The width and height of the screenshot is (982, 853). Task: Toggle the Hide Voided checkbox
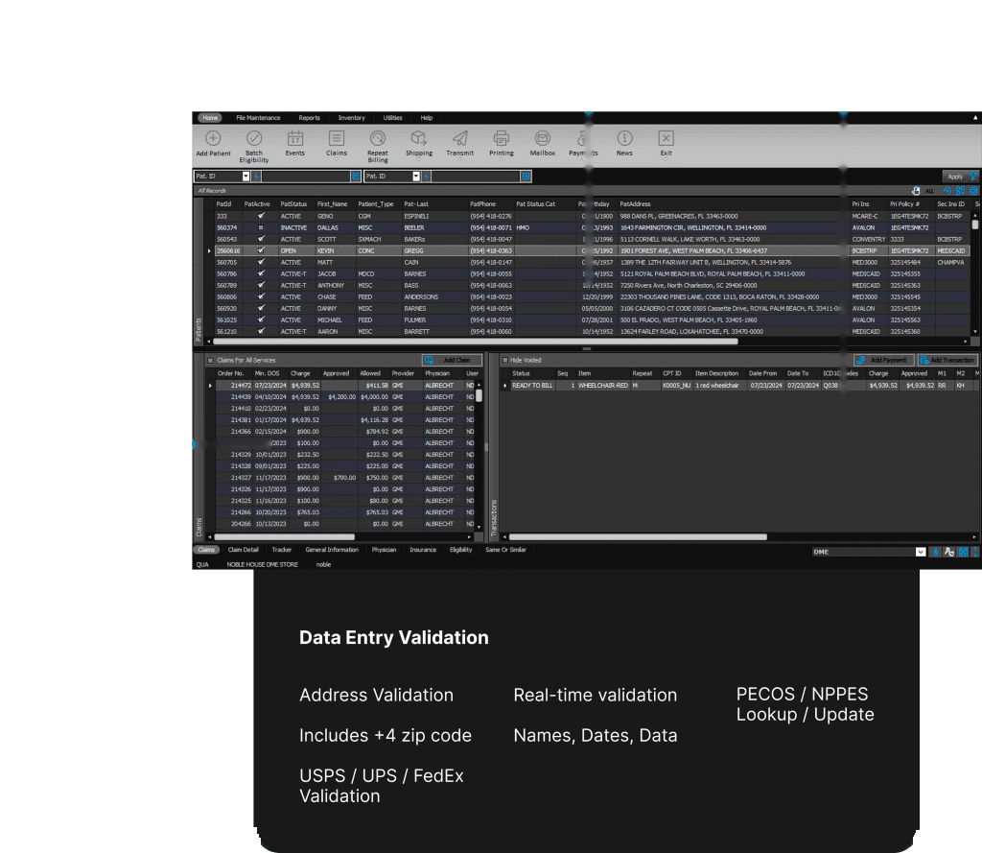click(x=504, y=361)
